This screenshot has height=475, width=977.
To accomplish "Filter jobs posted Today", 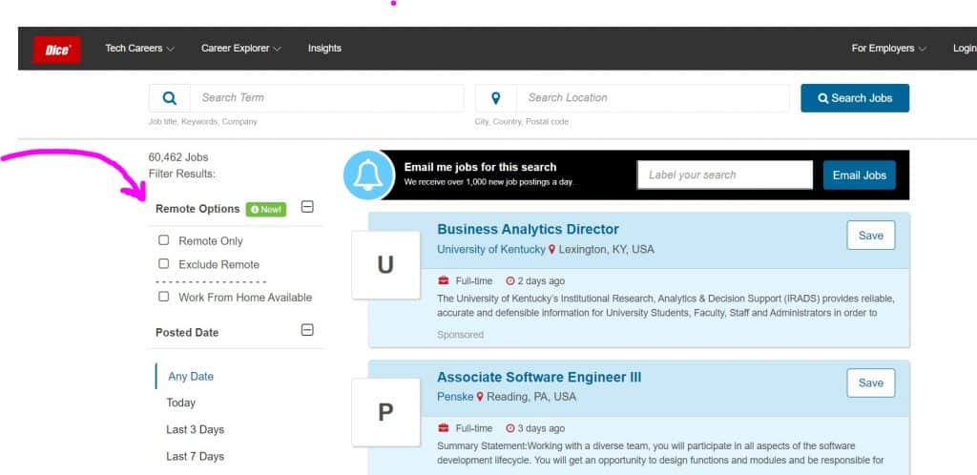I will tap(180, 403).
